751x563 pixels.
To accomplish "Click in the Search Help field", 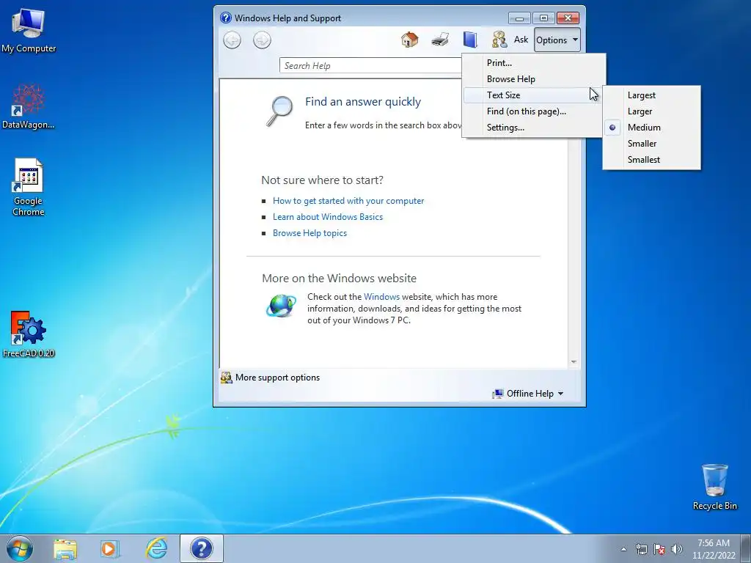I will (371, 65).
